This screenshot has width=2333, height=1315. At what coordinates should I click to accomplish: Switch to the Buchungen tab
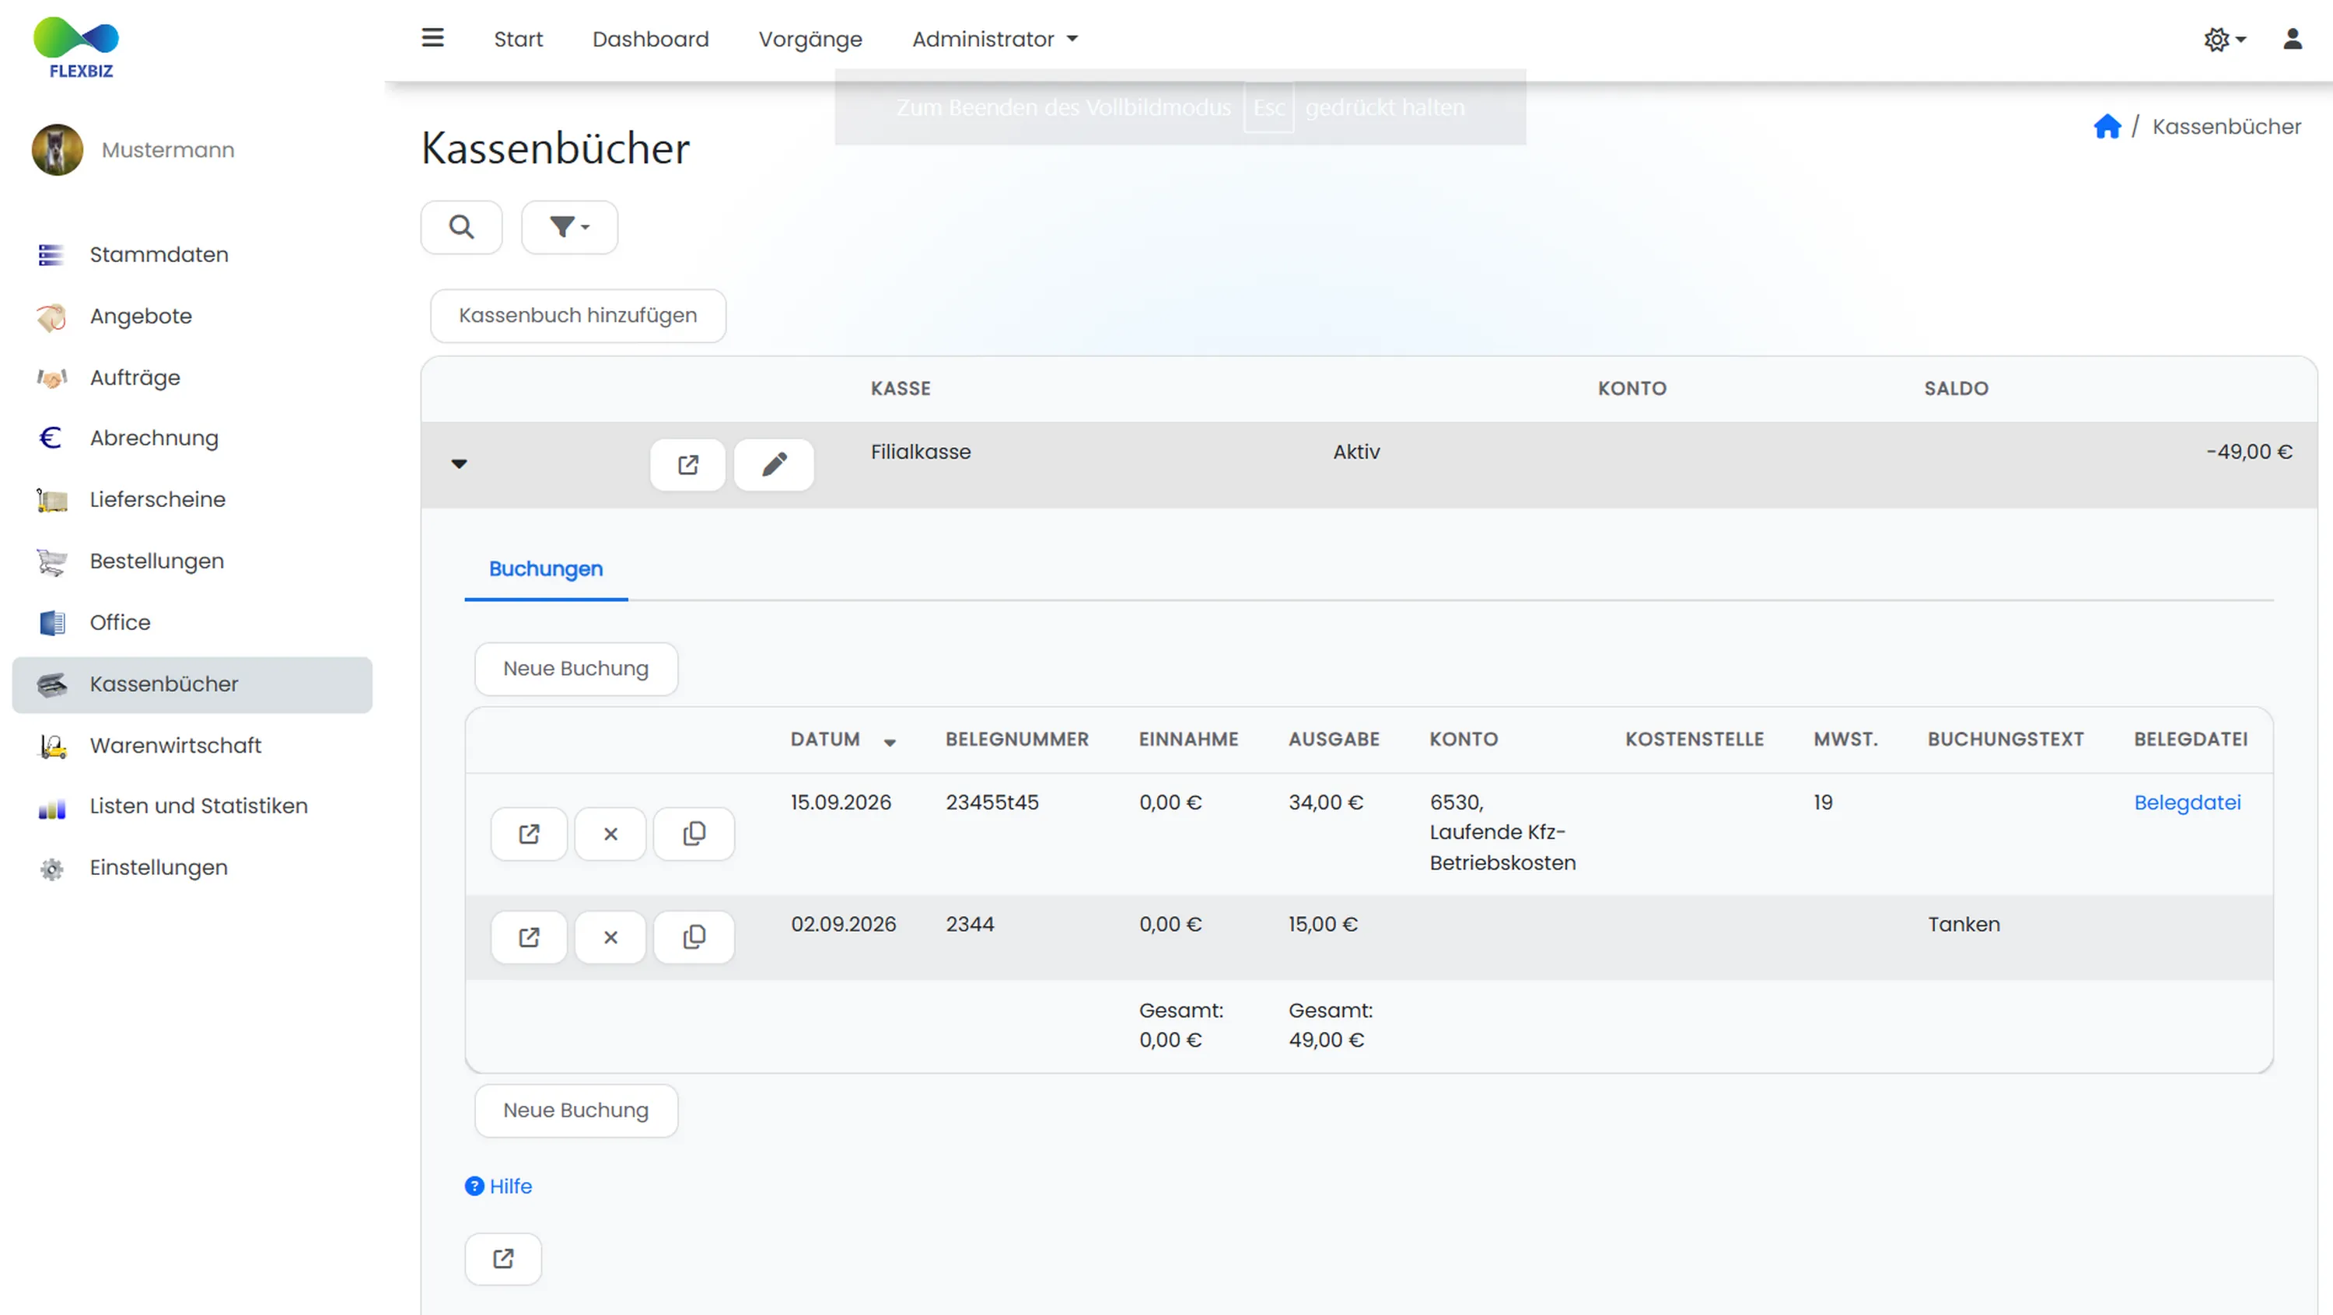pos(546,570)
